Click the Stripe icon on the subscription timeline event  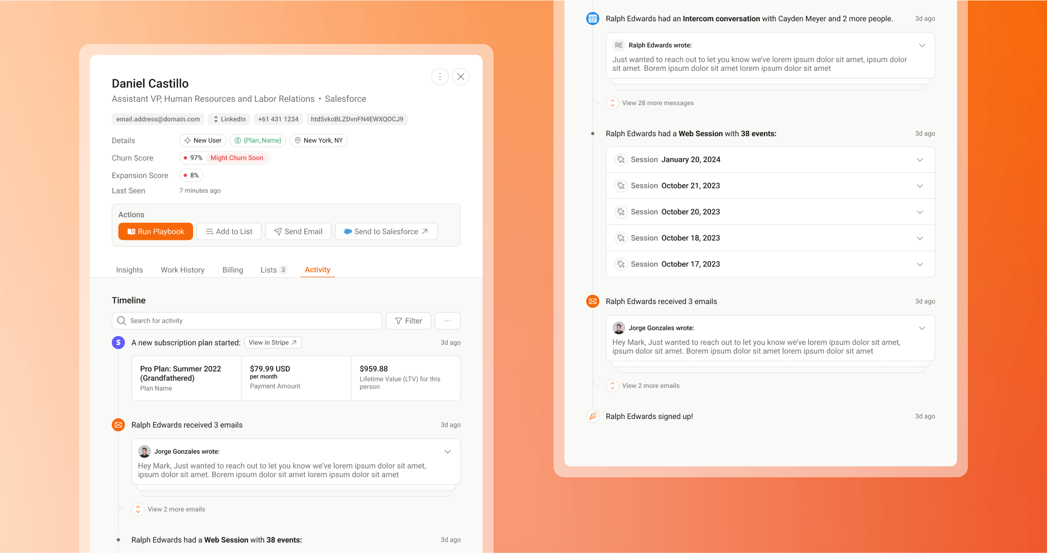tap(118, 343)
